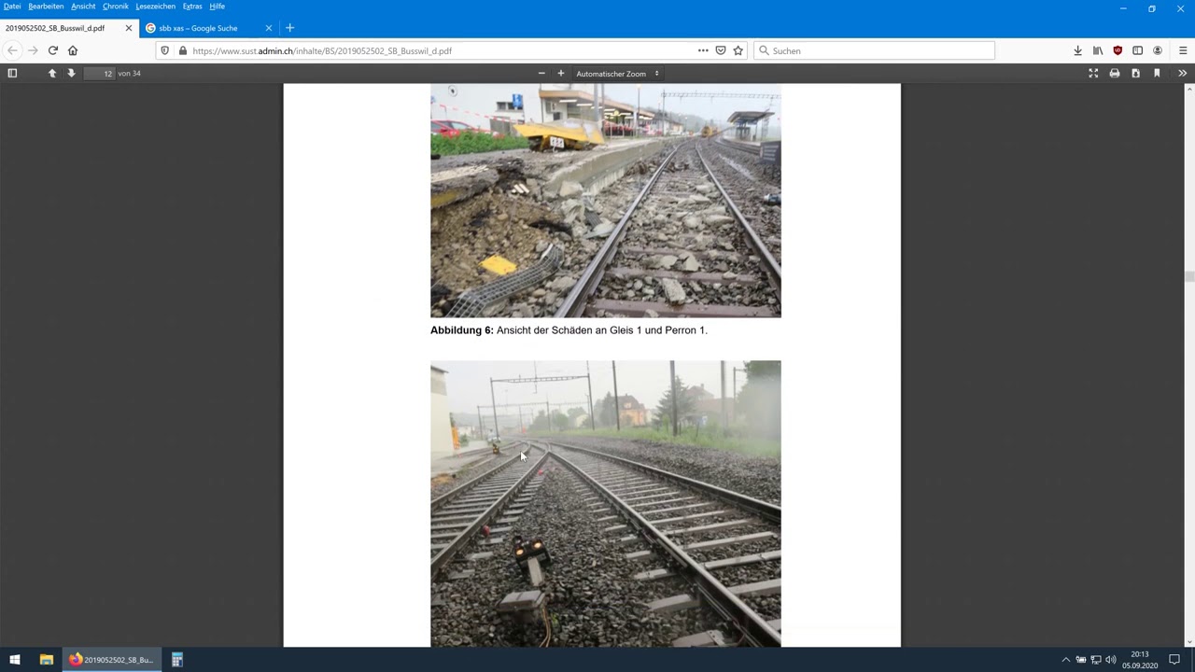Viewport: 1195px width, 672px height.
Task: Zoom in the PDF document
Action: point(561,73)
